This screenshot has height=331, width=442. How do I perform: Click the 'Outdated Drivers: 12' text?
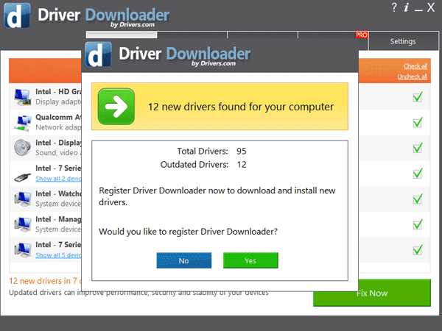[x=203, y=164]
